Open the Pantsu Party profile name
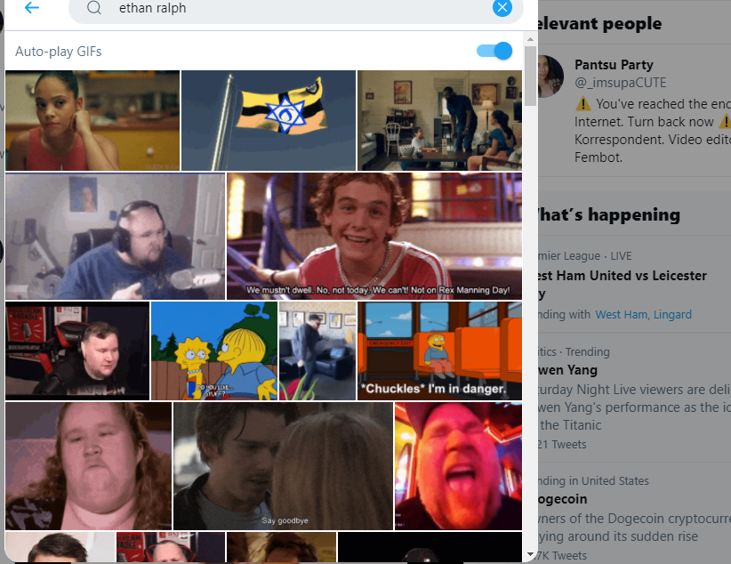The width and height of the screenshot is (731, 564). point(614,65)
